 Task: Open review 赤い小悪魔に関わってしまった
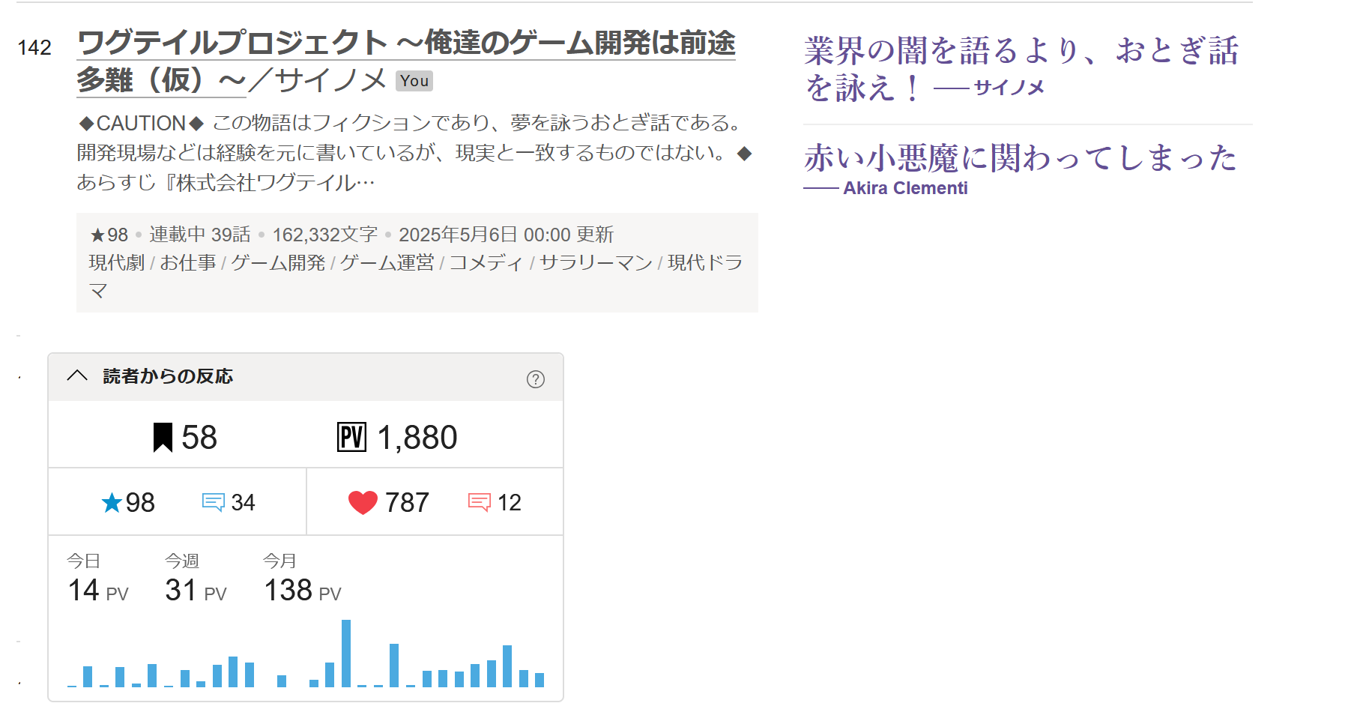(1019, 158)
